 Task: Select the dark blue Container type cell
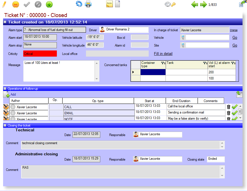(x=153, y=72)
